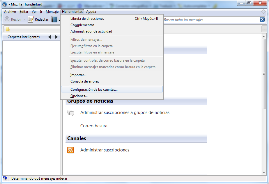This screenshot has height=184, width=269.
Task: Open Consola de errores
Action: pos(112,81)
